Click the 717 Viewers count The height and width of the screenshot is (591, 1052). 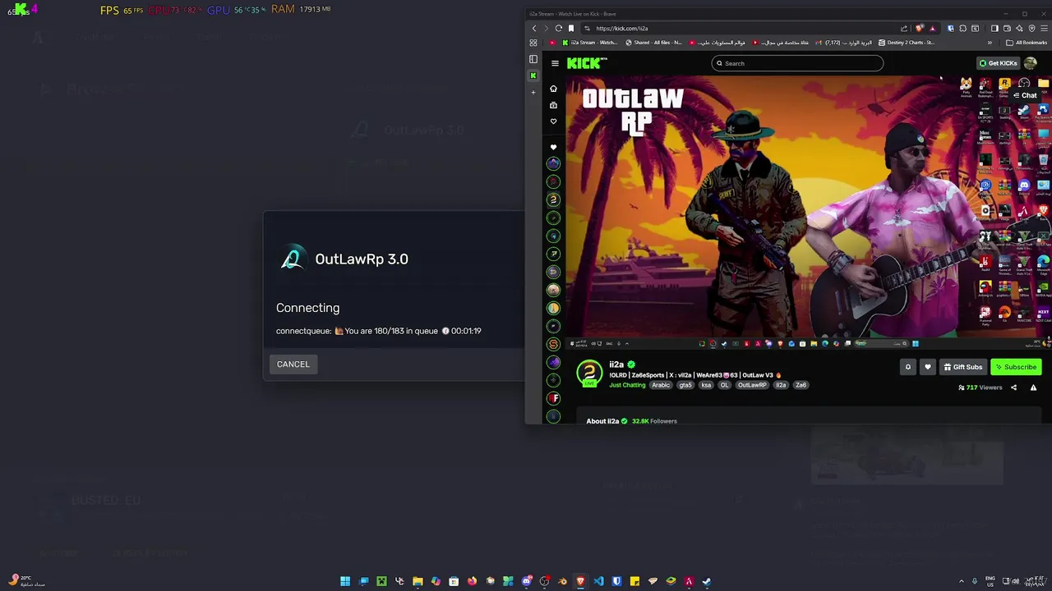[980, 387]
